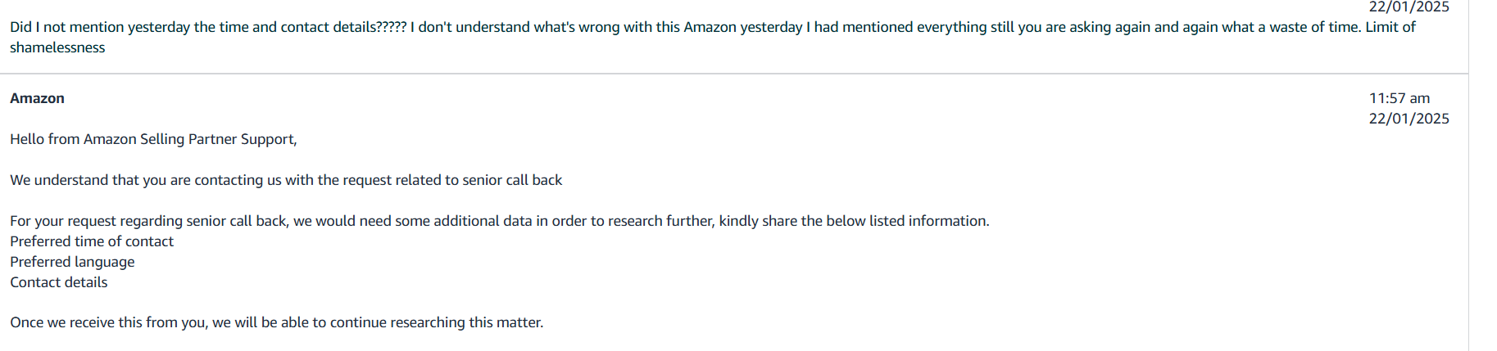This screenshot has height=351, width=1497.
Task: Click the word shamelessness
Action: [57, 47]
